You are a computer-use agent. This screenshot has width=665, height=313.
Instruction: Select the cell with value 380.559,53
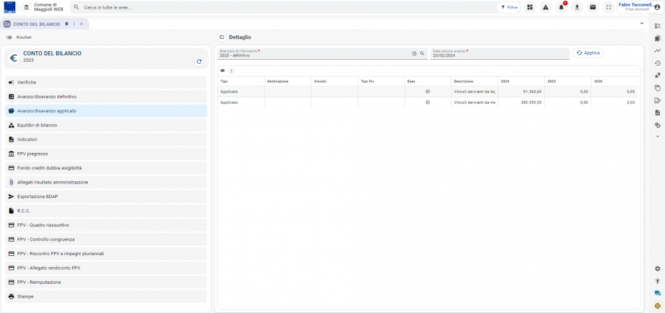[521, 102]
